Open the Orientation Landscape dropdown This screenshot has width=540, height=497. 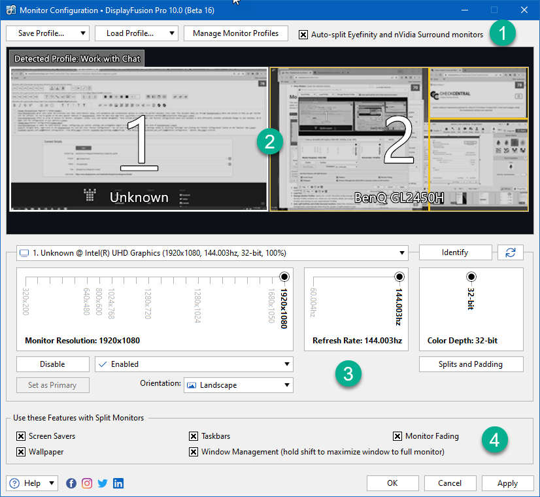tap(239, 385)
